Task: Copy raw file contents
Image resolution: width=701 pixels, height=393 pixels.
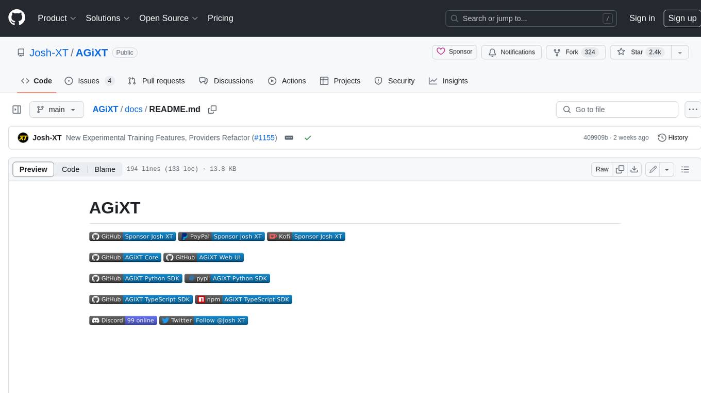Action: pos(620,169)
